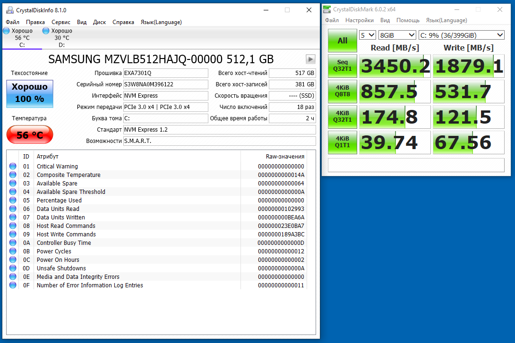Screen dimensions: 515x343
Task: Click 4KiB Q1T1 write result 67.56
Action: [469, 142]
